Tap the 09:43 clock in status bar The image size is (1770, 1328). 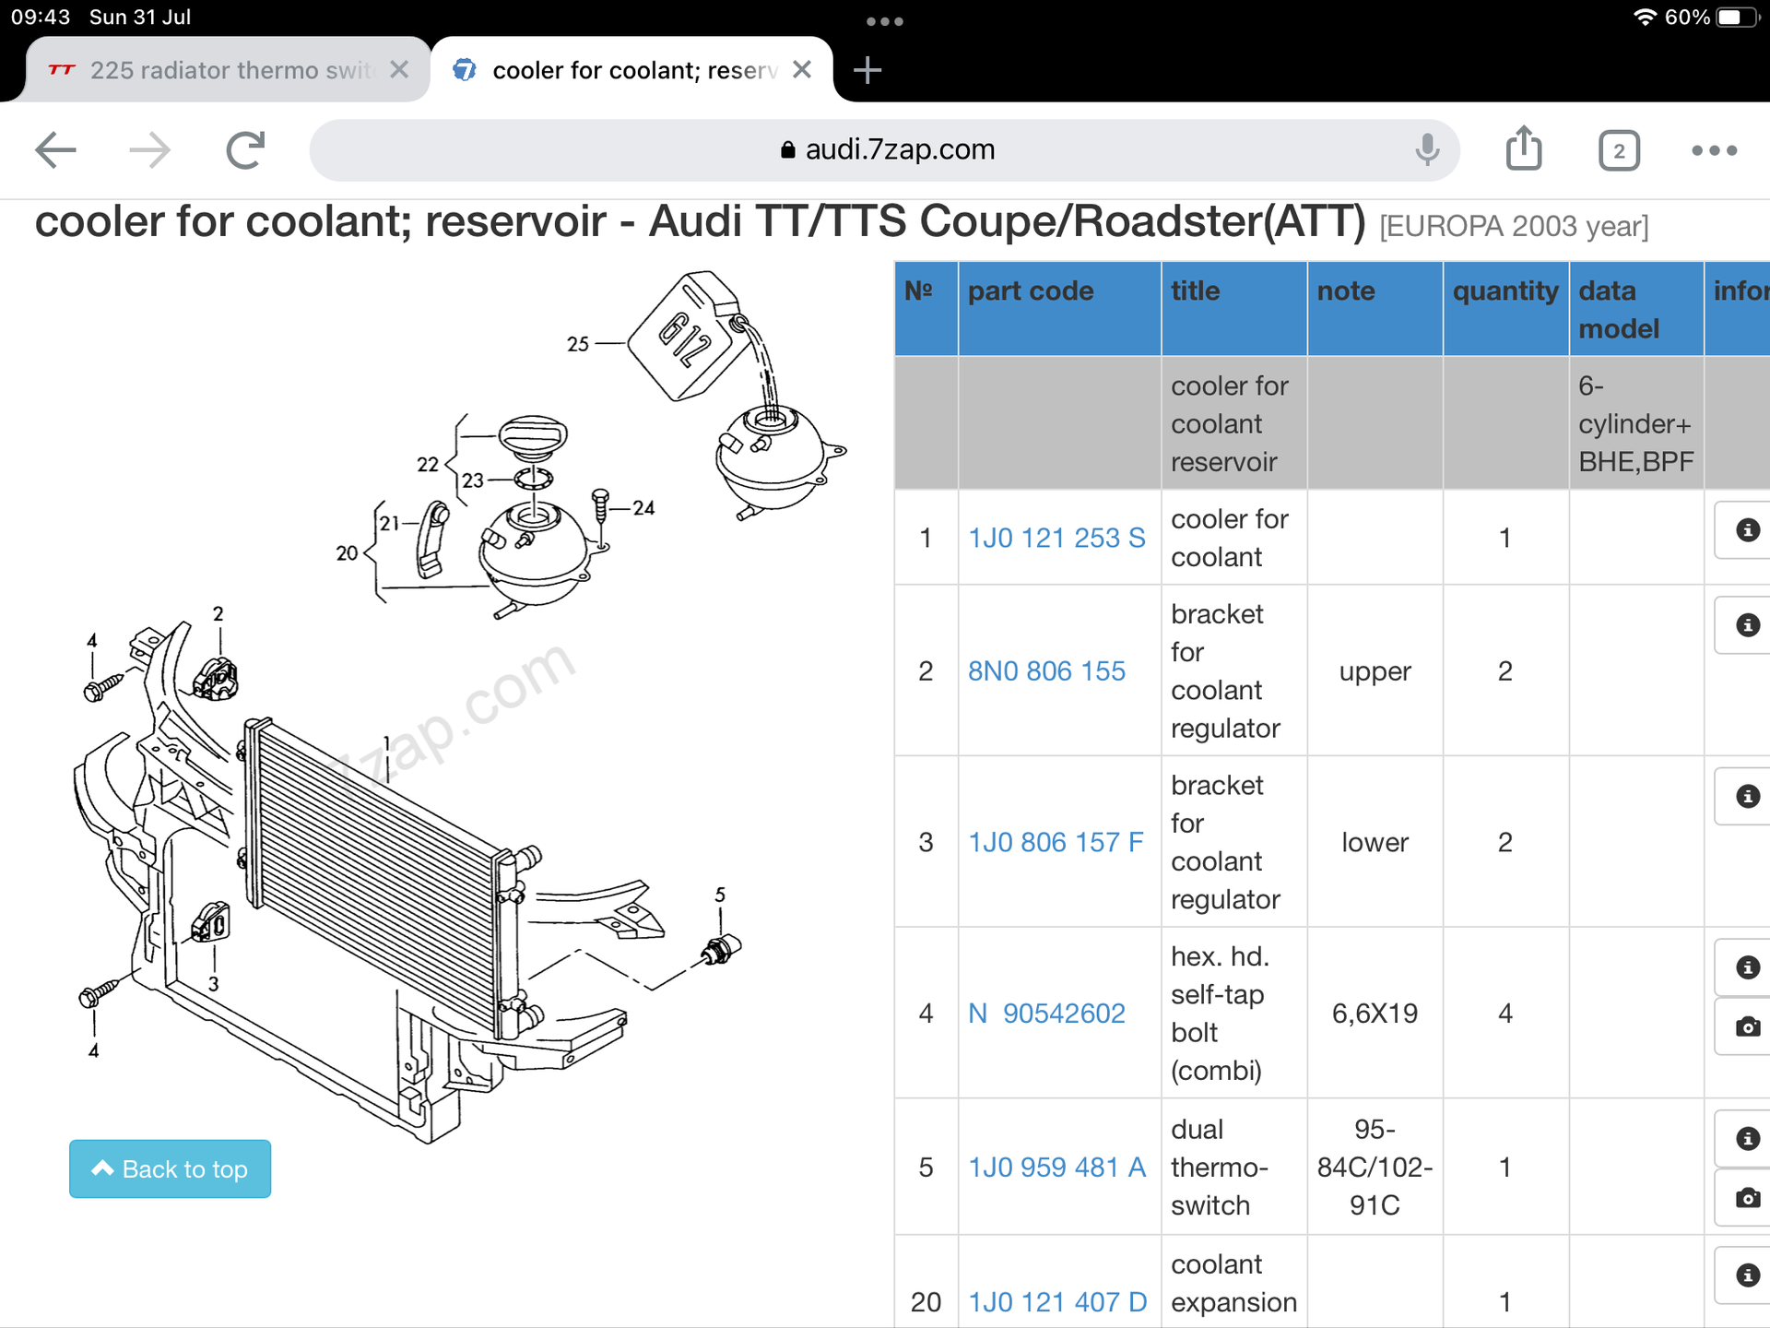41,18
